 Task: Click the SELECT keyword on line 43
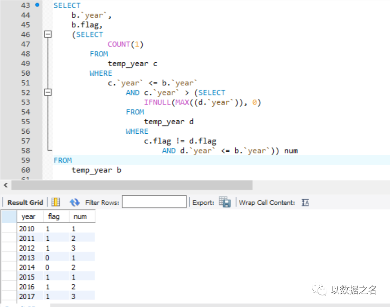tap(67, 6)
